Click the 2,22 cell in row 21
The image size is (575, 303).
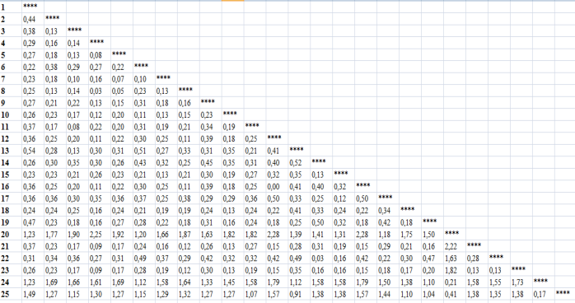pos(455,246)
